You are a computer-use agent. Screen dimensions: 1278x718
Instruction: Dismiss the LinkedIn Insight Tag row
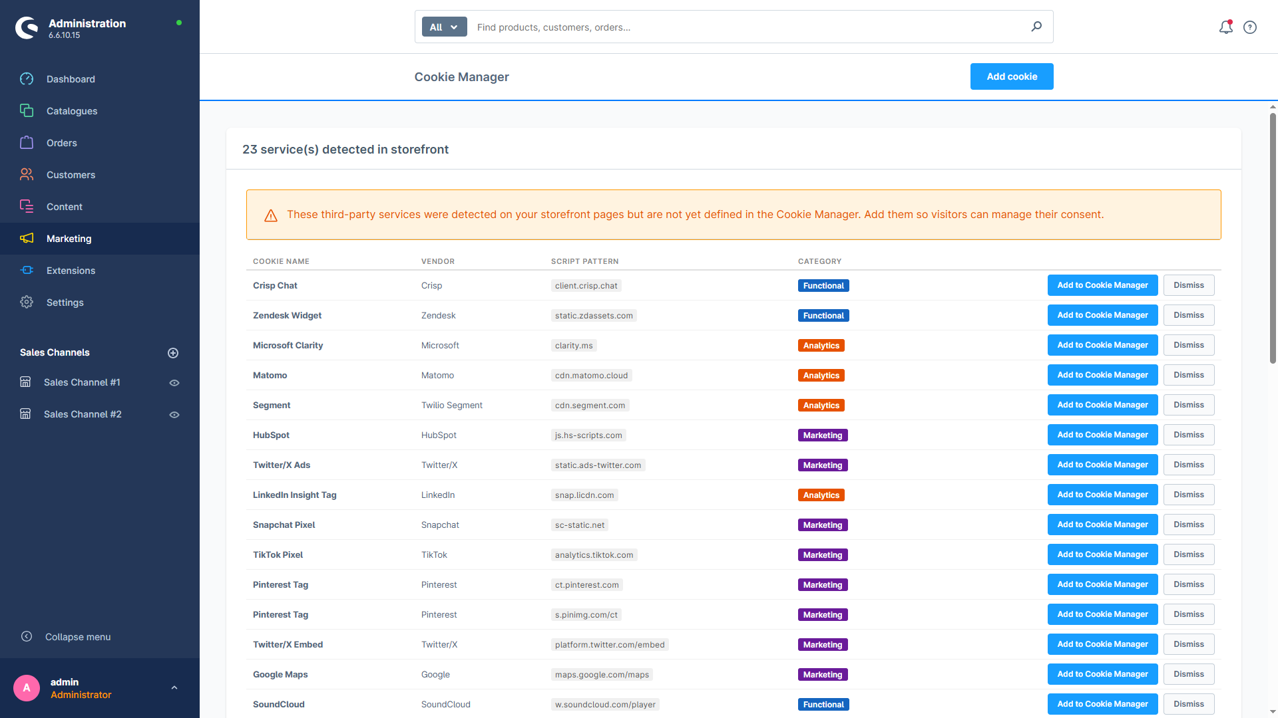point(1189,495)
